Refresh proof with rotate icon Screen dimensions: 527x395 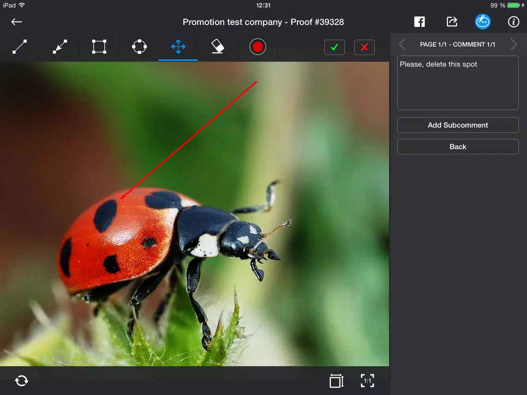point(21,381)
